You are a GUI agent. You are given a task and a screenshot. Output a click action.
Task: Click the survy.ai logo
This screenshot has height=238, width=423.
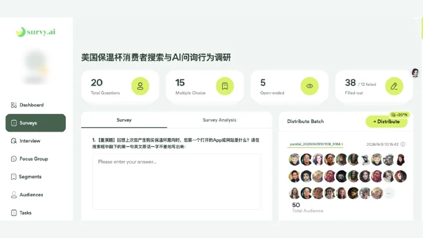click(x=36, y=32)
